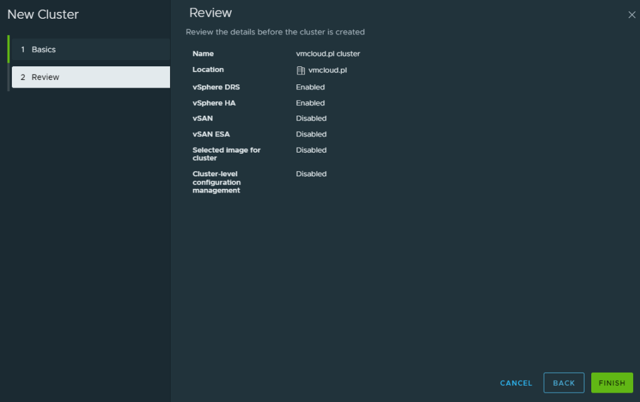The image size is (640, 402).
Task: Click the Review page heading
Action: pos(211,13)
